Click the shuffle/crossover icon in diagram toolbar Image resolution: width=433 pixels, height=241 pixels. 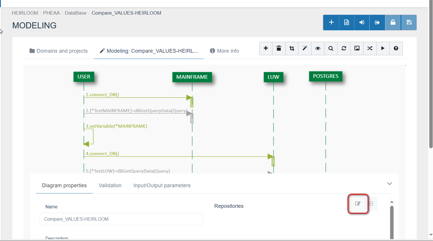pos(370,48)
